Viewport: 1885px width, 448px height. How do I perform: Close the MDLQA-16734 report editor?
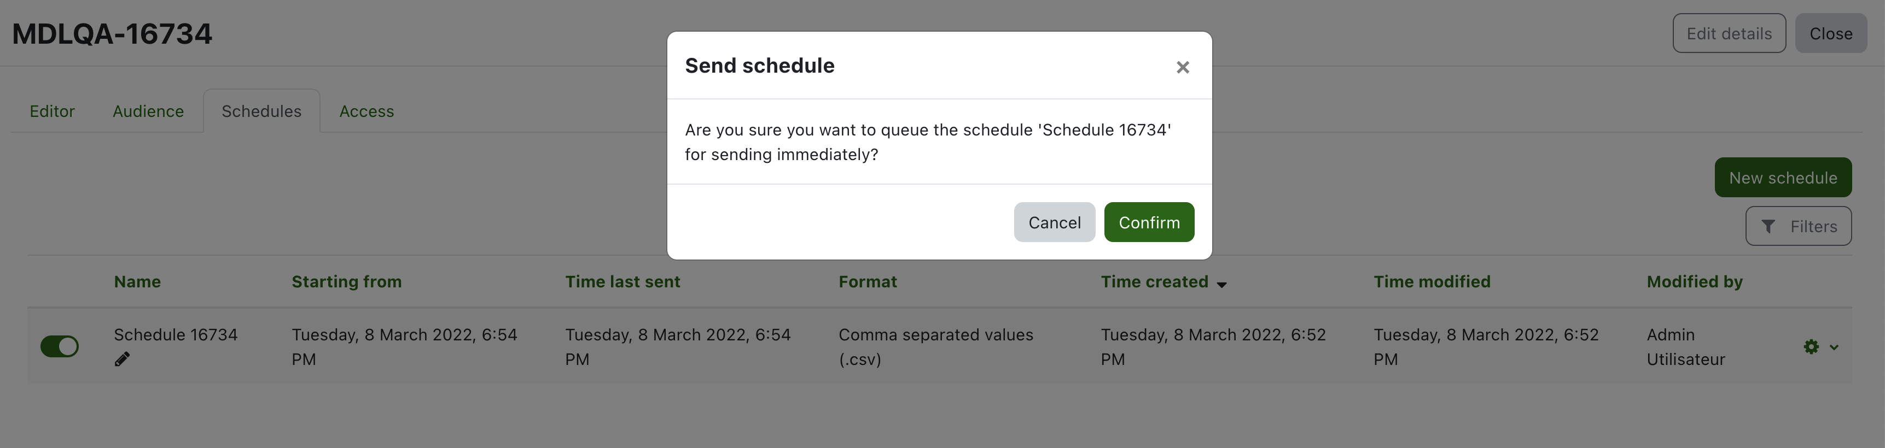pos(1831,34)
